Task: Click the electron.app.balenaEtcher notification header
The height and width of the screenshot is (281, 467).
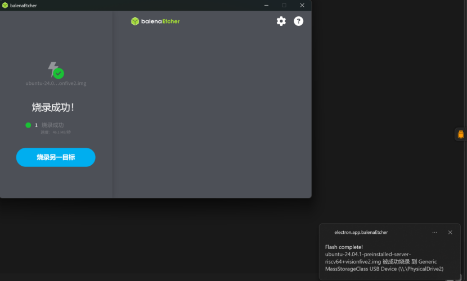Action: (x=361, y=232)
